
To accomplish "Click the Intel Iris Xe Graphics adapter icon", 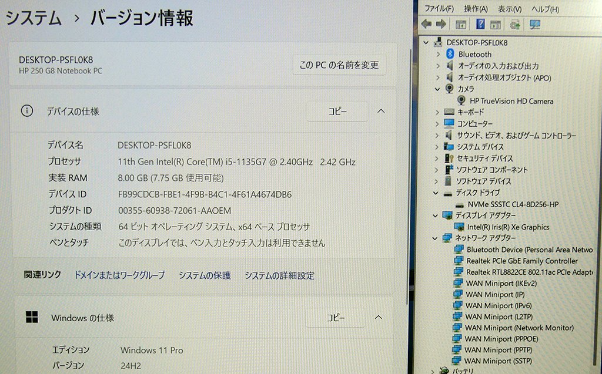I will pos(459,227).
